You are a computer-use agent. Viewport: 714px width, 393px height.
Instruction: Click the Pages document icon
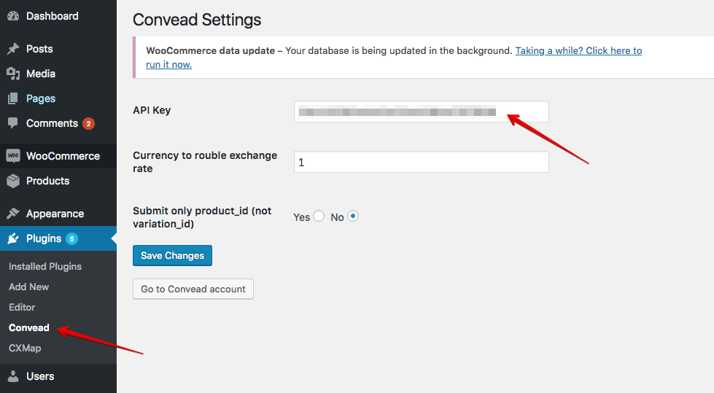point(13,98)
